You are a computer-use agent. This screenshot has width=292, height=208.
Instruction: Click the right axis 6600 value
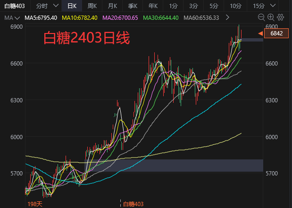click(x=272, y=64)
